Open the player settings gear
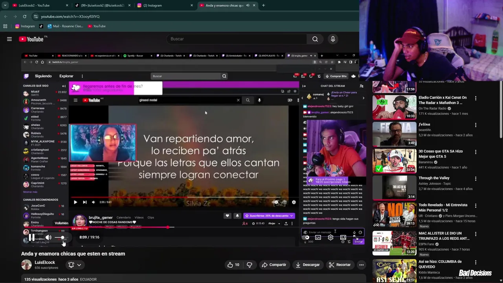Screen dimensions: 503x283 [x=330, y=237]
